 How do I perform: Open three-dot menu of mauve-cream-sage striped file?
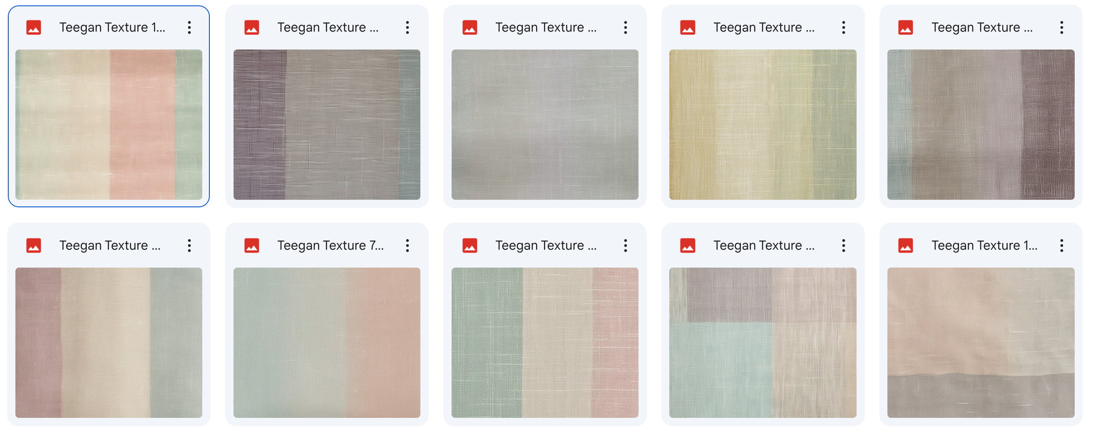coord(189,246)
